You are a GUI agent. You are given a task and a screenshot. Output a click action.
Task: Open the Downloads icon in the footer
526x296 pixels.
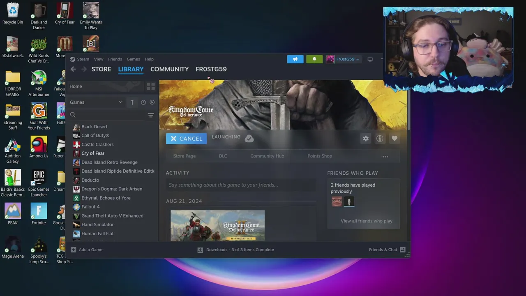(x=200, y=250)
